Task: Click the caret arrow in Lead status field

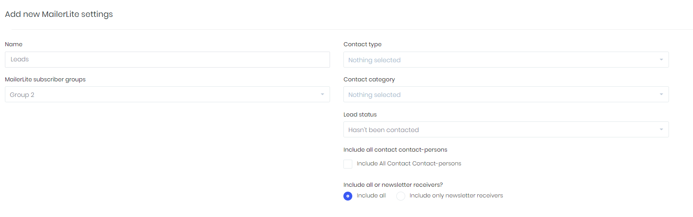Action: tap(661, 129)
